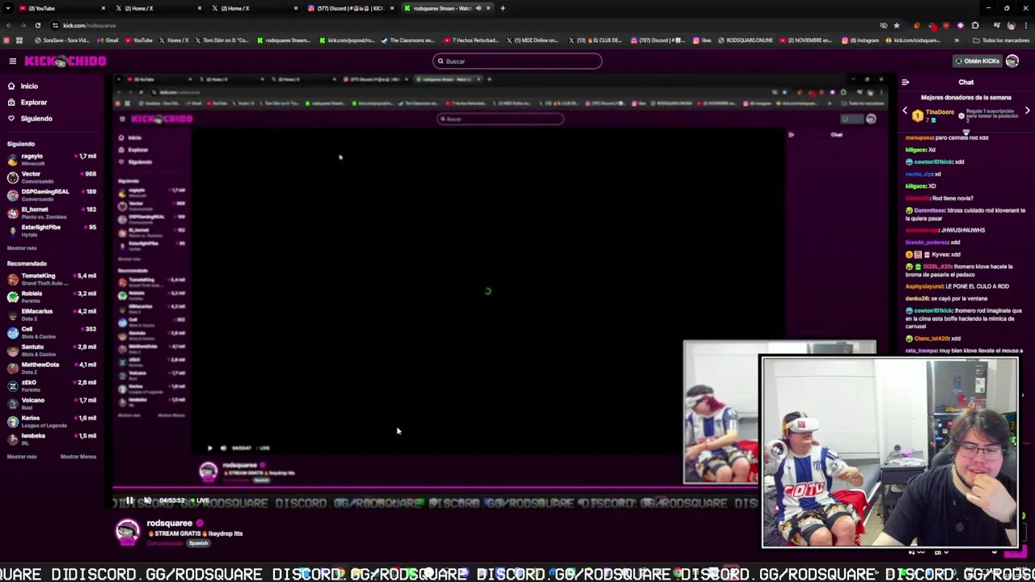The height and width of the screenshot is (582, 1035).
Task: Open Kerios recommended channel
Action: 52,421
